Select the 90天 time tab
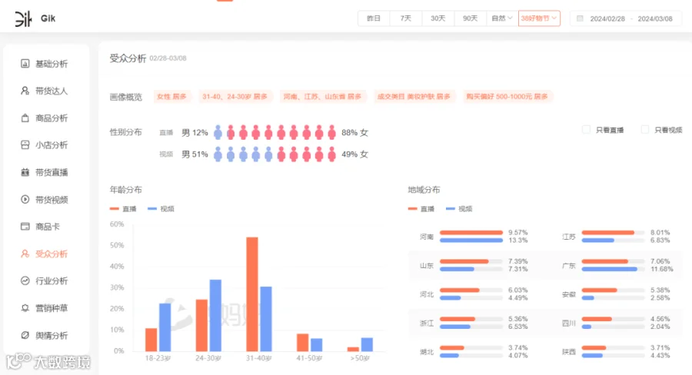Screen dimensions: 692x375 point(470,18)
